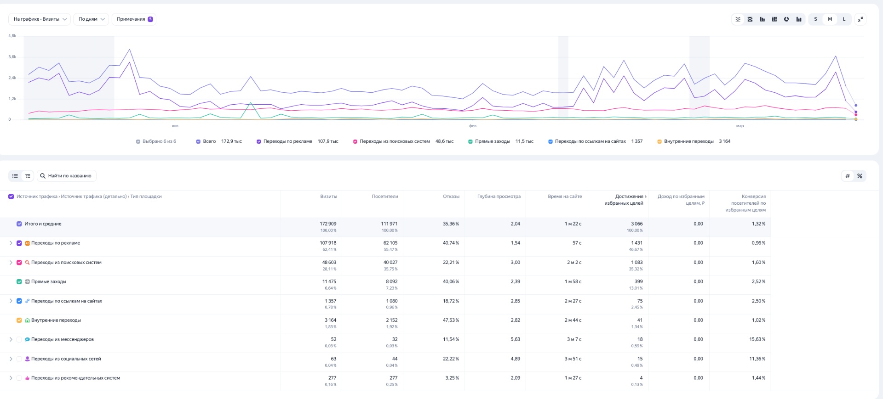Switch to line chart view icon
Screen dimensions: 883x399
click(x=738, y=19)
